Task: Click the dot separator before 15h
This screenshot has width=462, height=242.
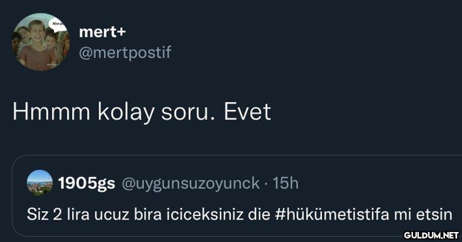Action: (x=267, y=183)
